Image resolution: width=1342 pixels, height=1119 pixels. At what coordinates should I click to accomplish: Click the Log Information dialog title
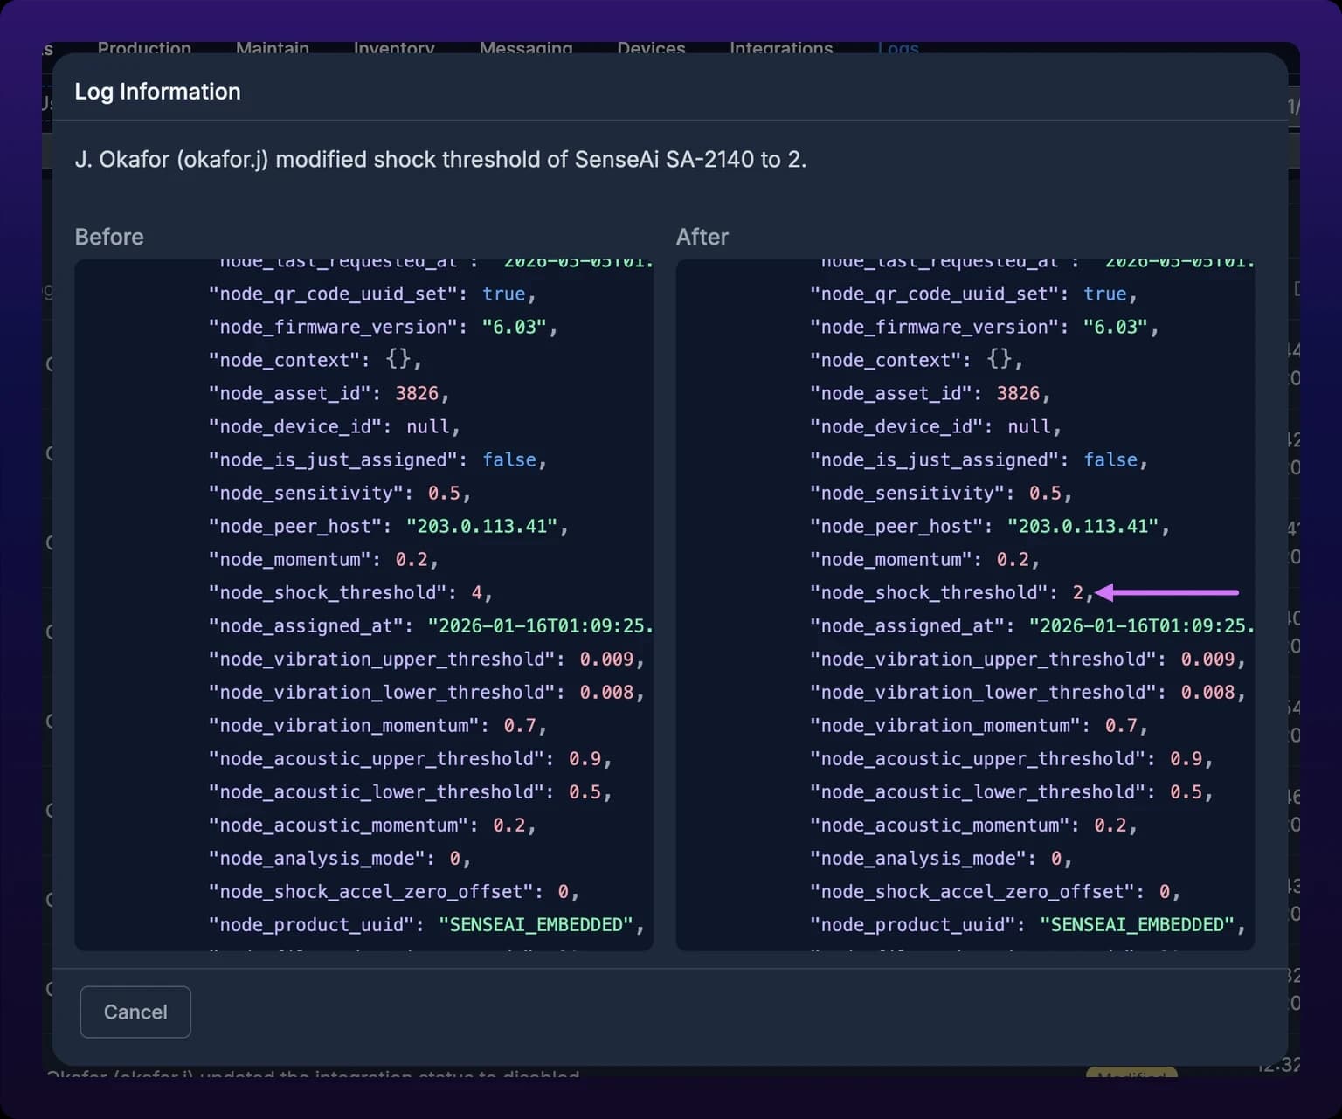coord(157,92)
